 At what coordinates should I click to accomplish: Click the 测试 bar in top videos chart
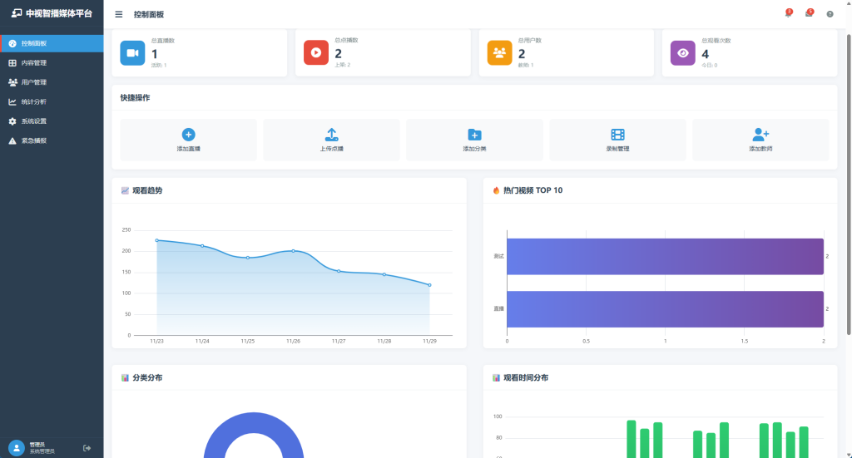(x=665, y=257)
